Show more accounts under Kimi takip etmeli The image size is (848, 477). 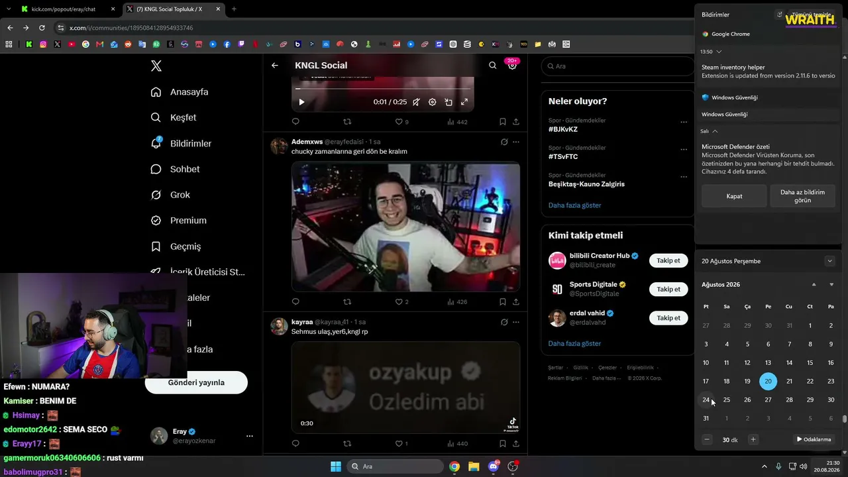(x=574, y=344)
